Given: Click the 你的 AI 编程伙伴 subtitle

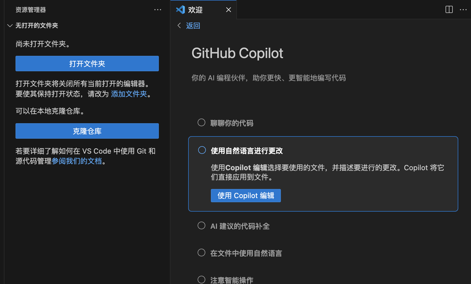Looking at the screenshot, I should click(x=269, y=78).
